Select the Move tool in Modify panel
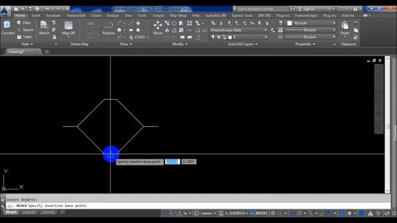 [x=158, y=28]
